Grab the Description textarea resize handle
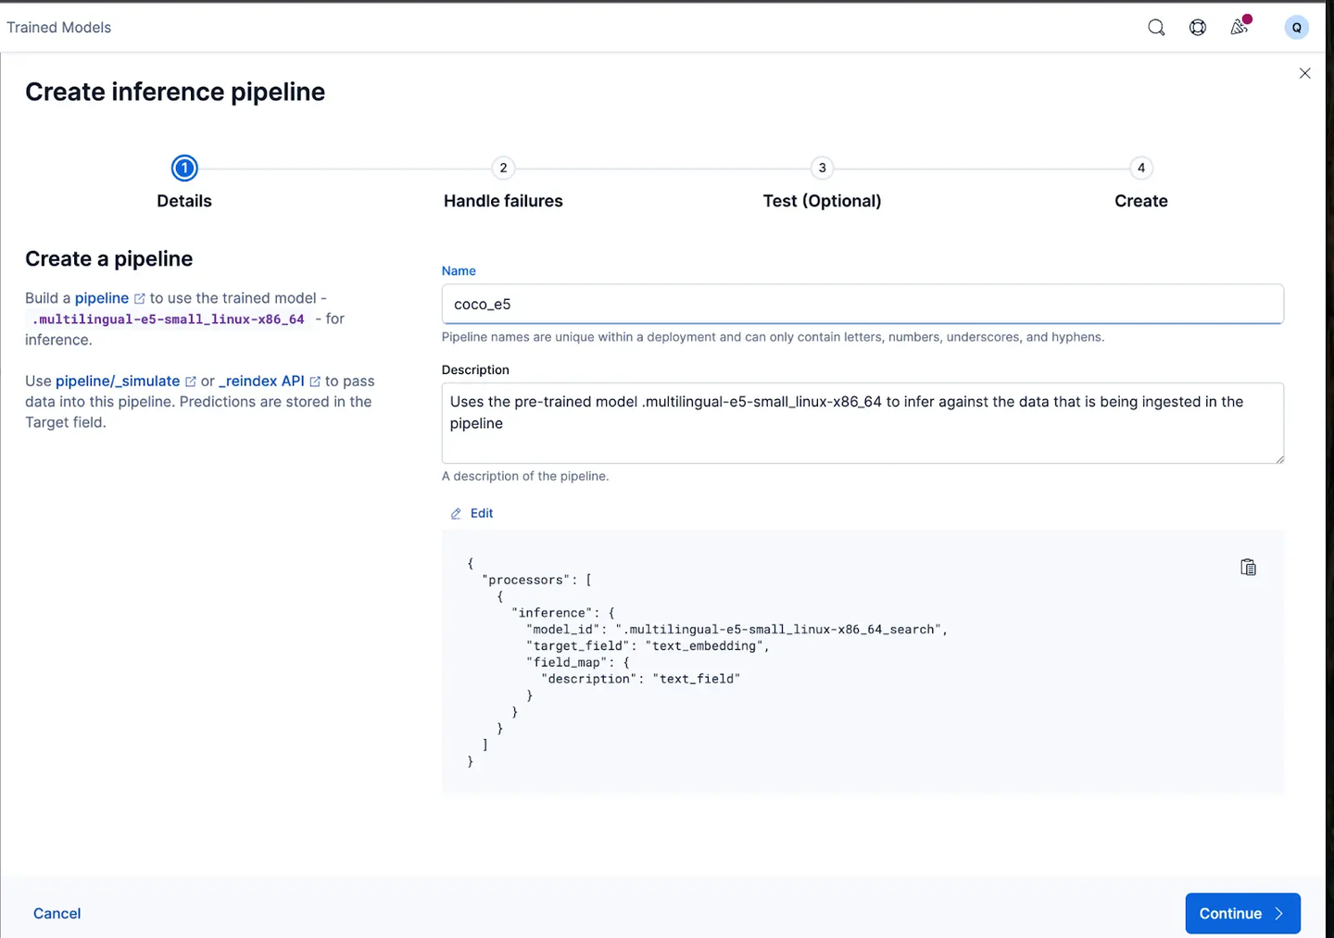The width and height of the screenshot is (1334, 938). (x=1279, y=458)
